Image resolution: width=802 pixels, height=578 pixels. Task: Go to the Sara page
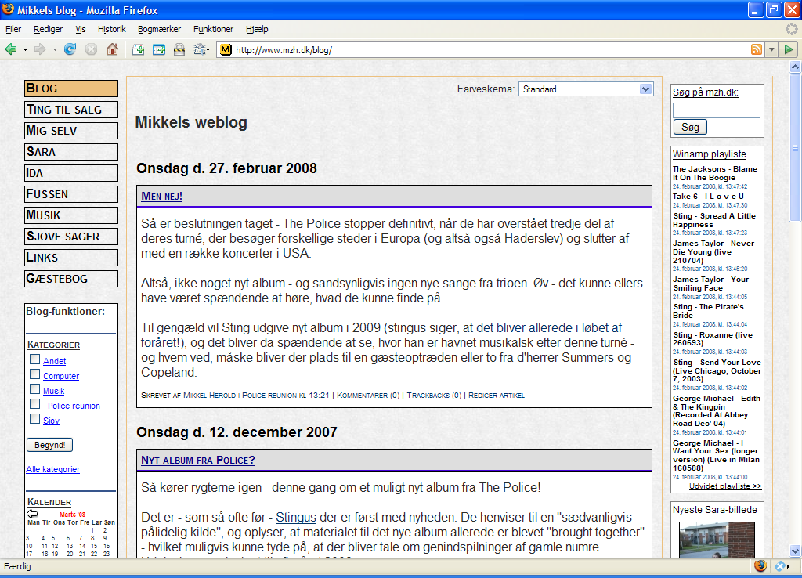(71, 152)
